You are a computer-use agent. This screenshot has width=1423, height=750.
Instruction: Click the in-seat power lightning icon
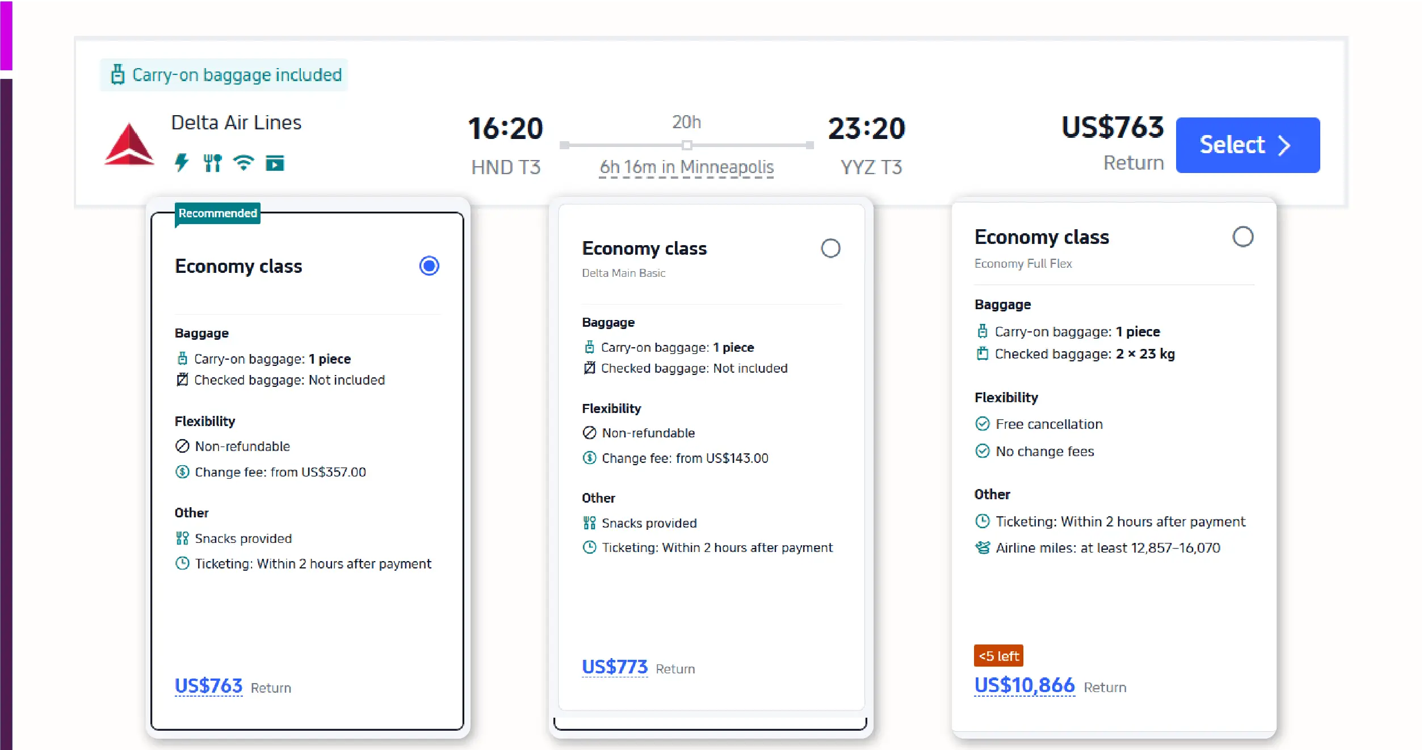182,163
